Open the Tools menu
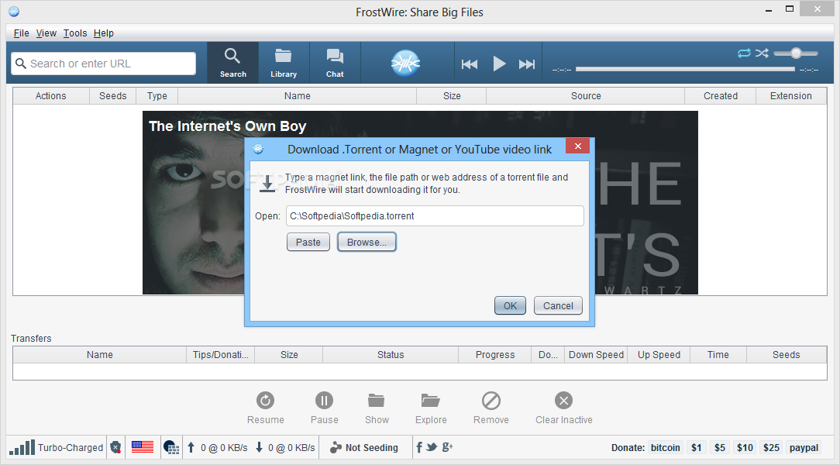840x465 pixels. tap(75, 33)
